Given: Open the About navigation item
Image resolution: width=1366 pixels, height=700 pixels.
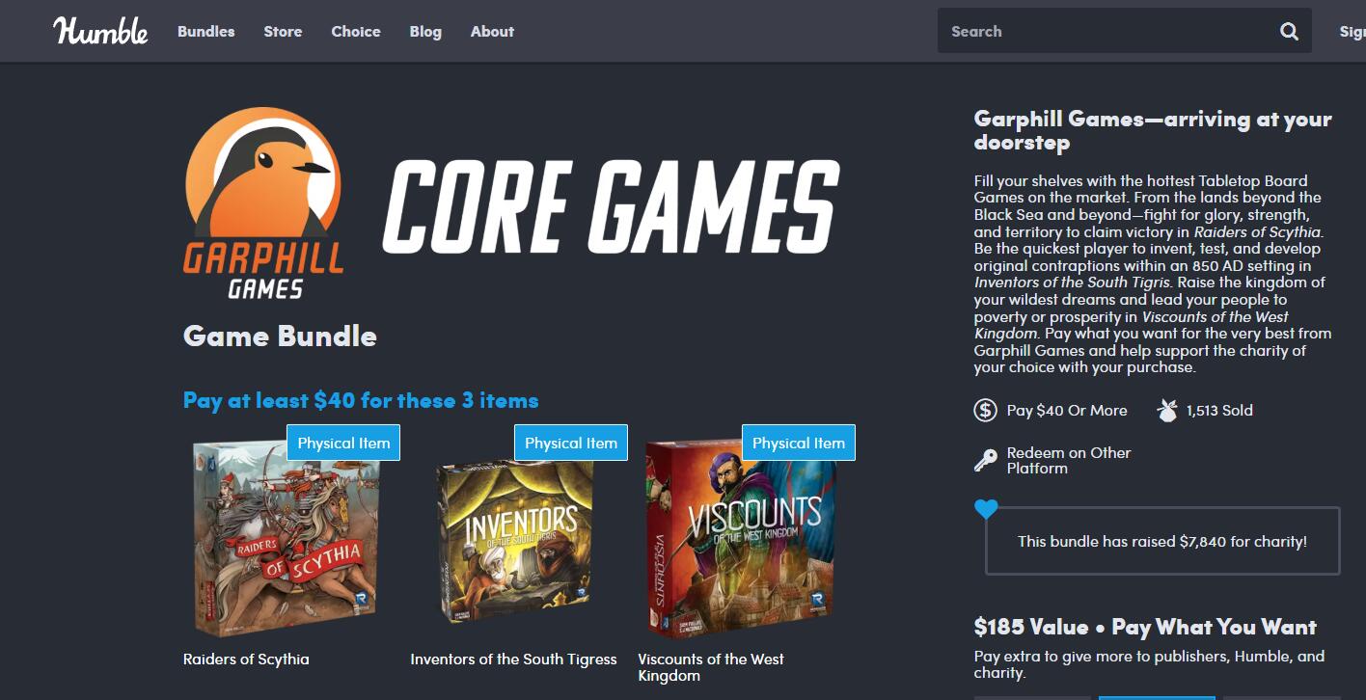Looking at the screenshot, I should 492,31.
